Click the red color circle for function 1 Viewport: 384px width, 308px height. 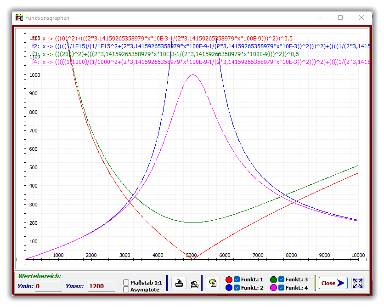coord(229,279)
